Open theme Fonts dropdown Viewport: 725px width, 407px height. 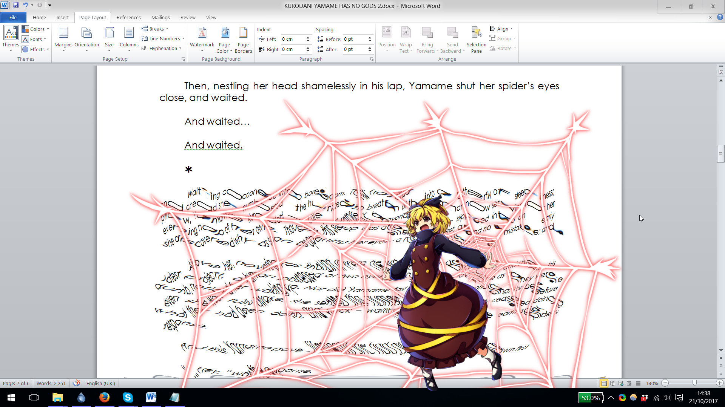(34, 39)
